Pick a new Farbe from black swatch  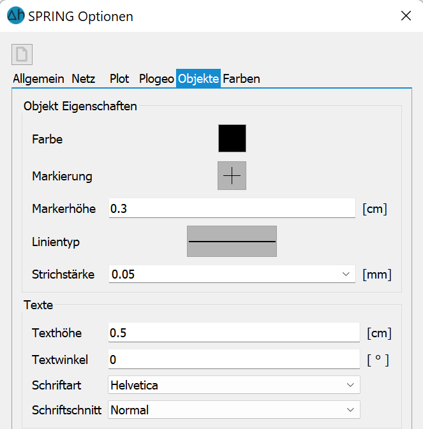point(232,138)
